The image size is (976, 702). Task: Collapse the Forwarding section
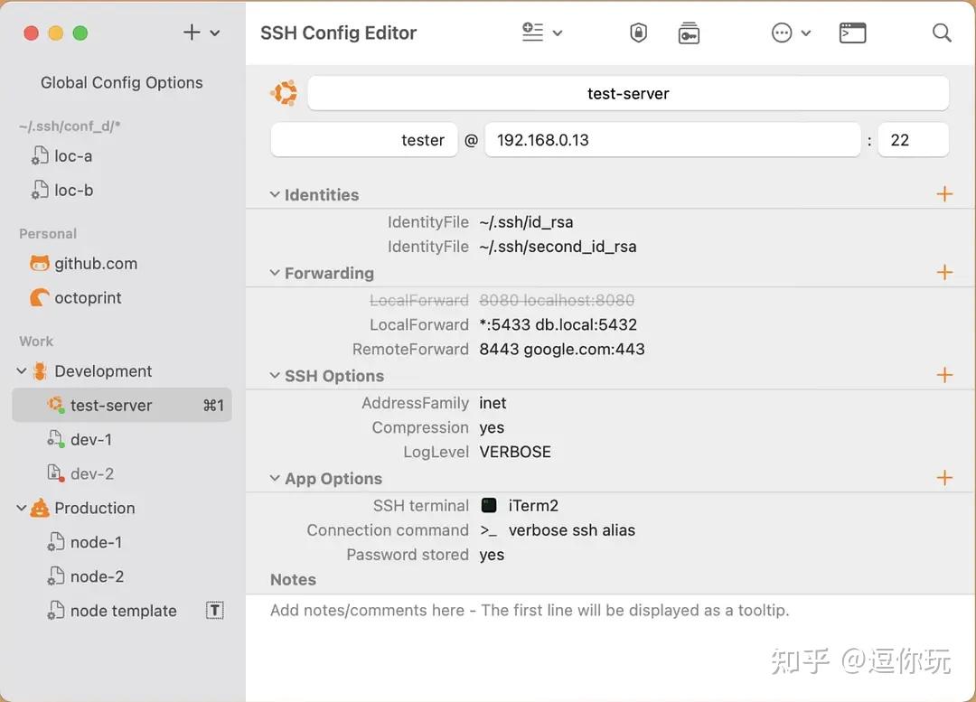pyautogui.click(x=275, y=273)
